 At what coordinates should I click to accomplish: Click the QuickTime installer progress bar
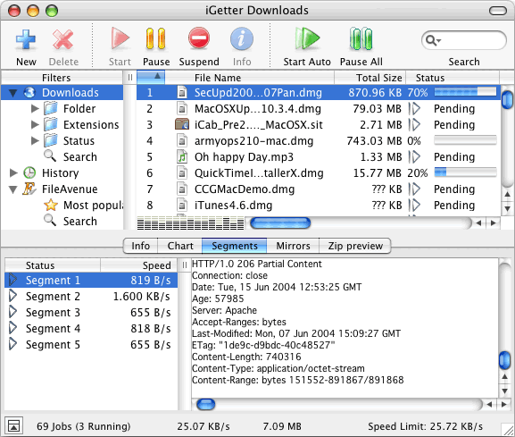pyautogui.click(x=465, y=172)
